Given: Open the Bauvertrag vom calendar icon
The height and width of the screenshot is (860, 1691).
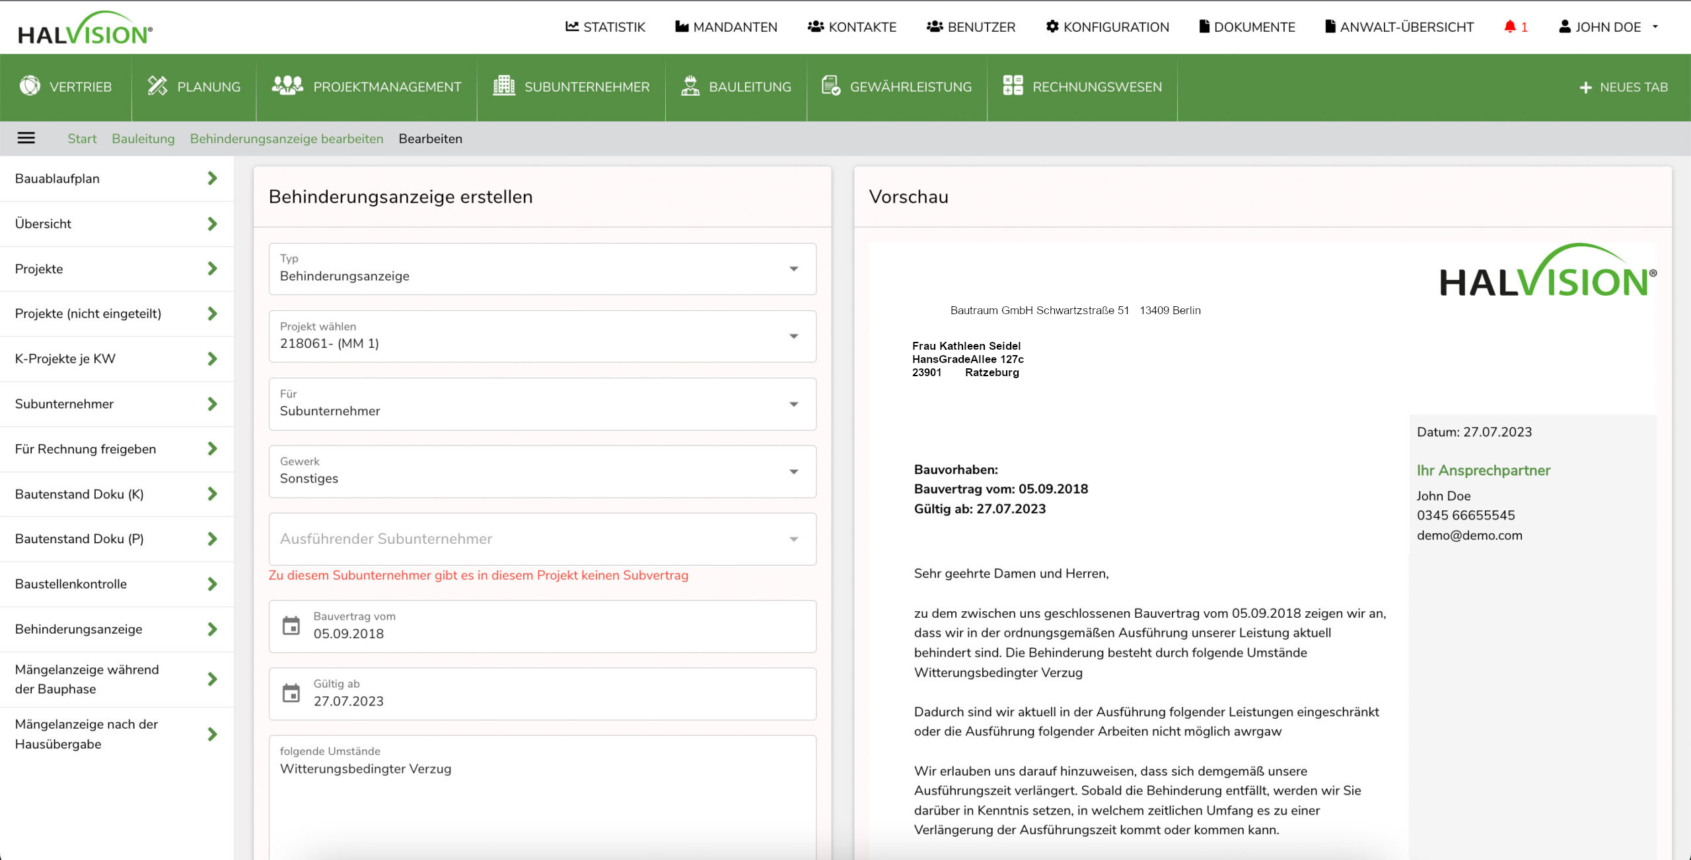Looking at the screenshot, I should pos(291,626).
